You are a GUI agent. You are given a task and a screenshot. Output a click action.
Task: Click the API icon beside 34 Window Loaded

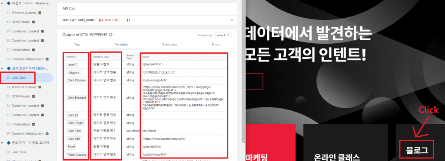coord(40,87)
